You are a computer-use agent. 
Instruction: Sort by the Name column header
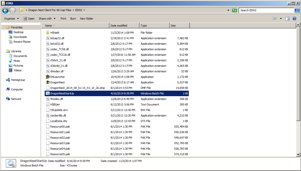[75, 26]
